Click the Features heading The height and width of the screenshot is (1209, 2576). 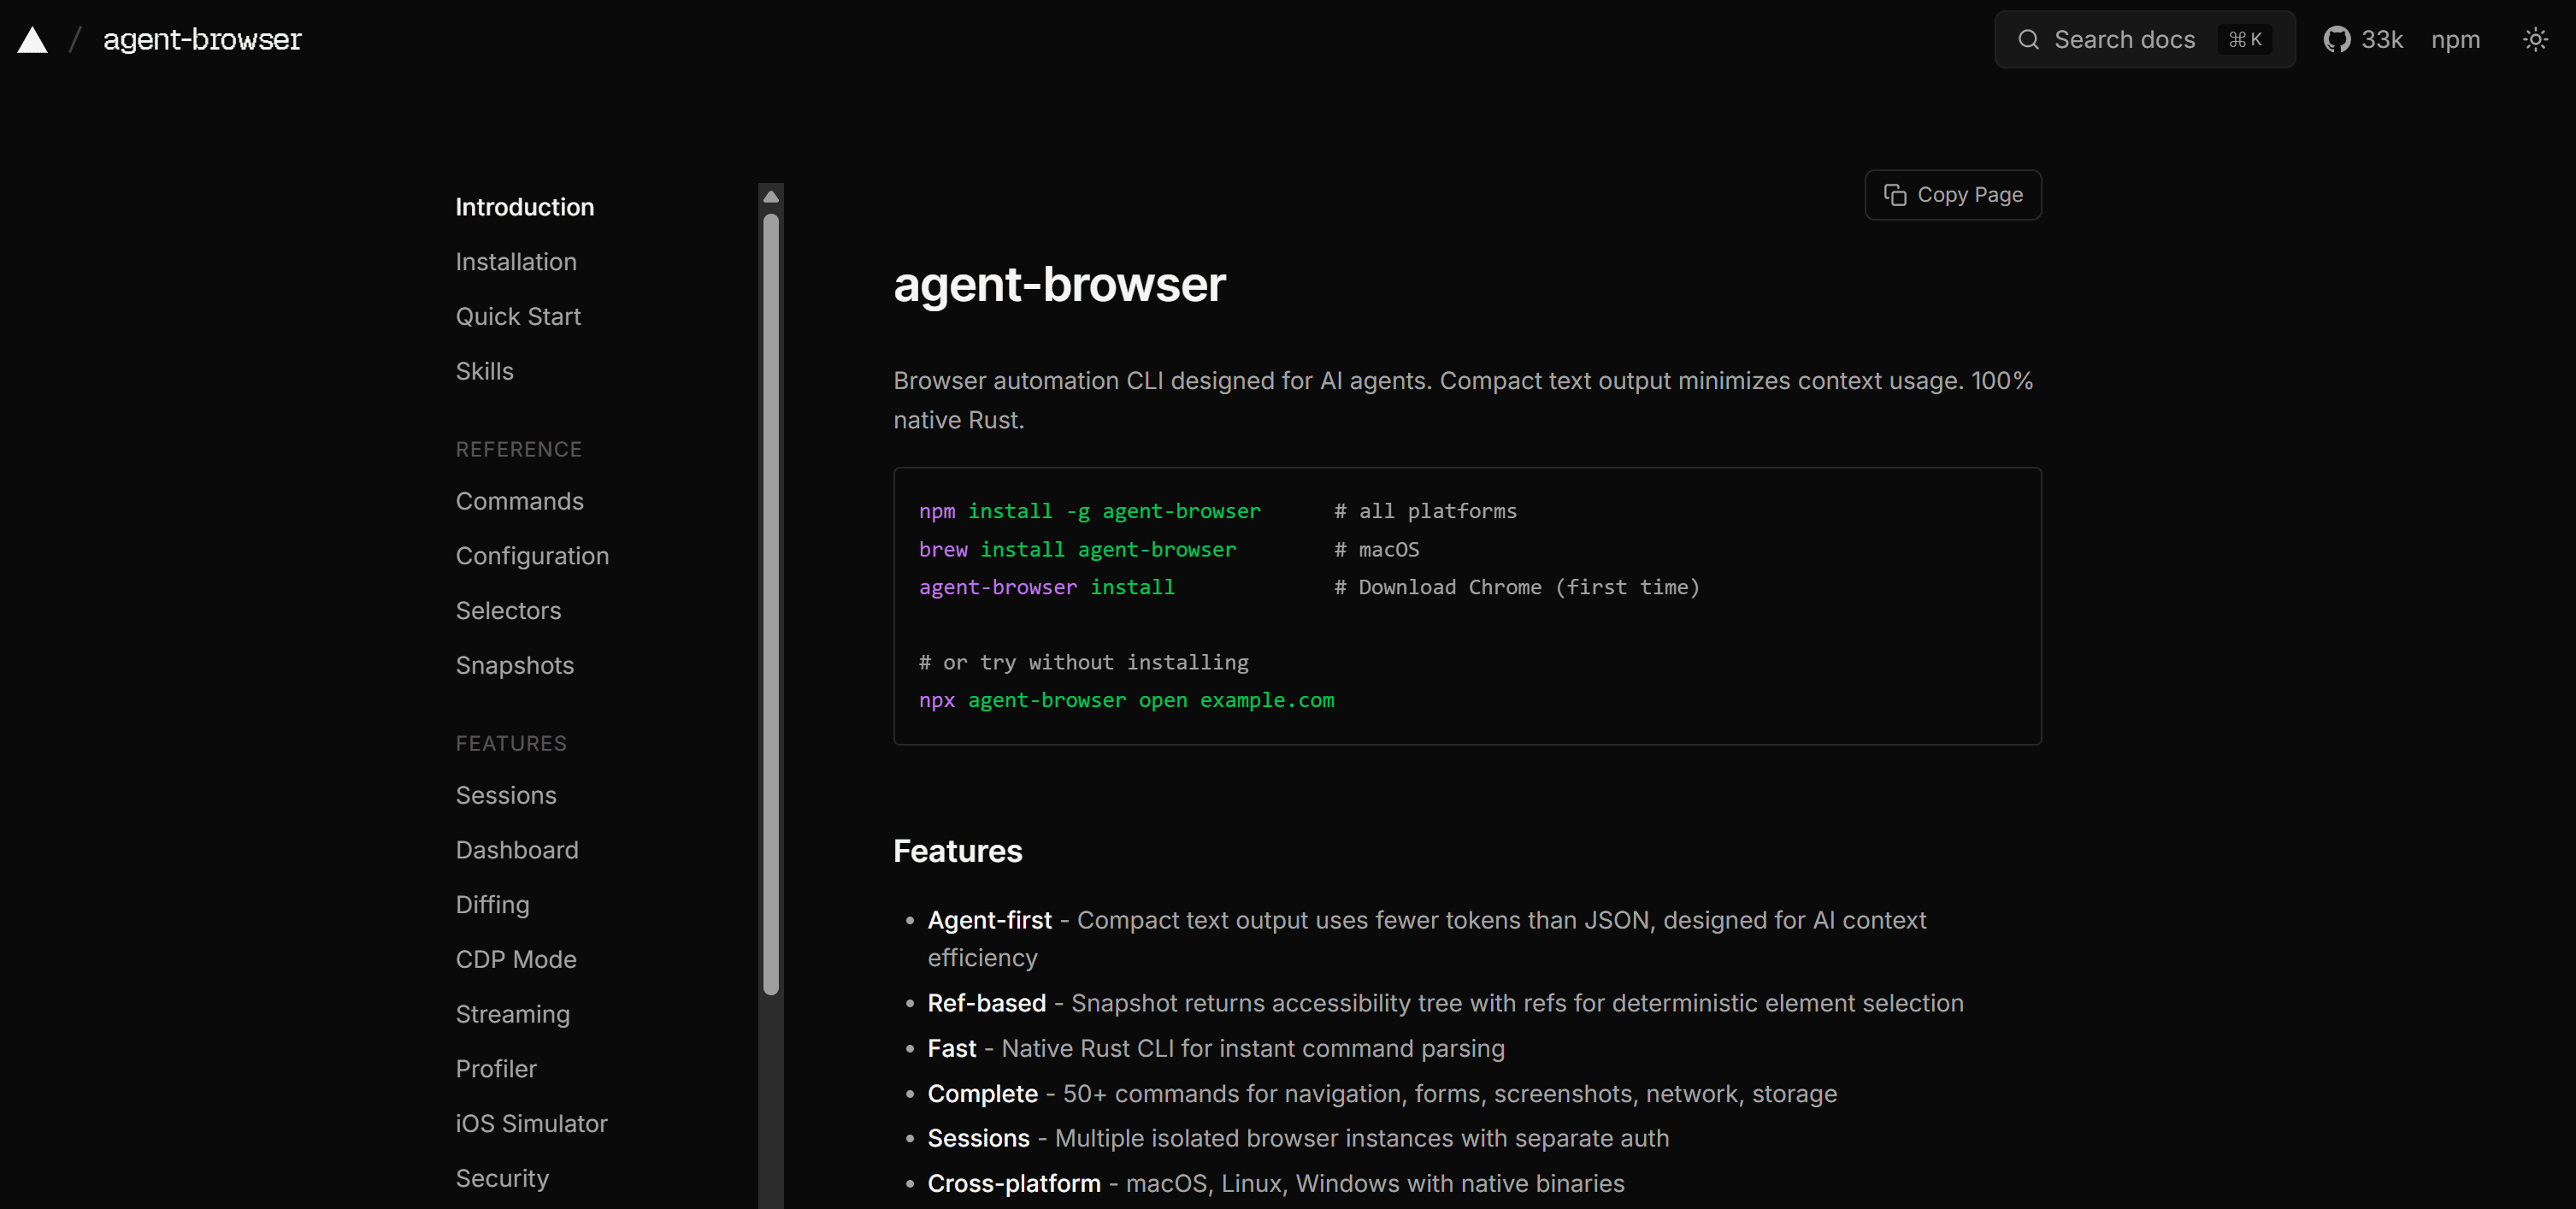pos(957,851)
